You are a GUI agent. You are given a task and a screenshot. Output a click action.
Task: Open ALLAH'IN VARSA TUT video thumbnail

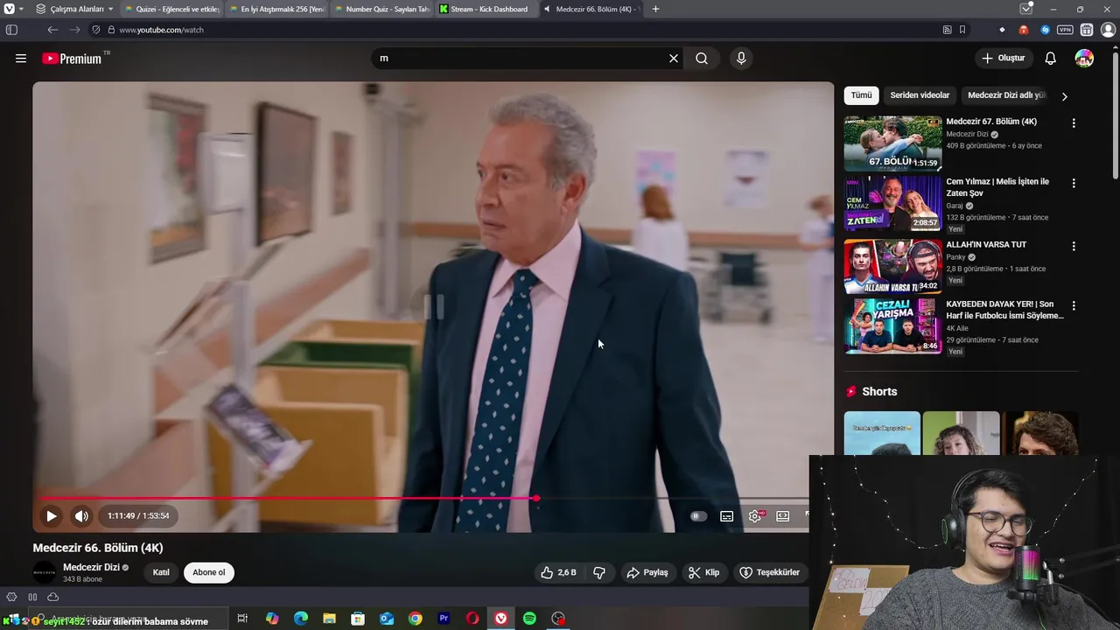(892, 267)
